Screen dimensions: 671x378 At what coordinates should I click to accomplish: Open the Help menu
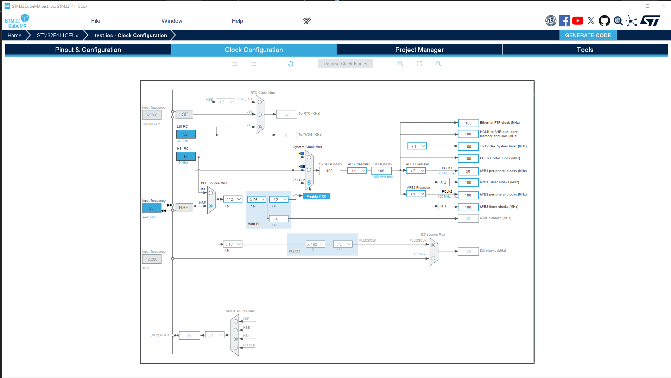[x=238, y=21]
